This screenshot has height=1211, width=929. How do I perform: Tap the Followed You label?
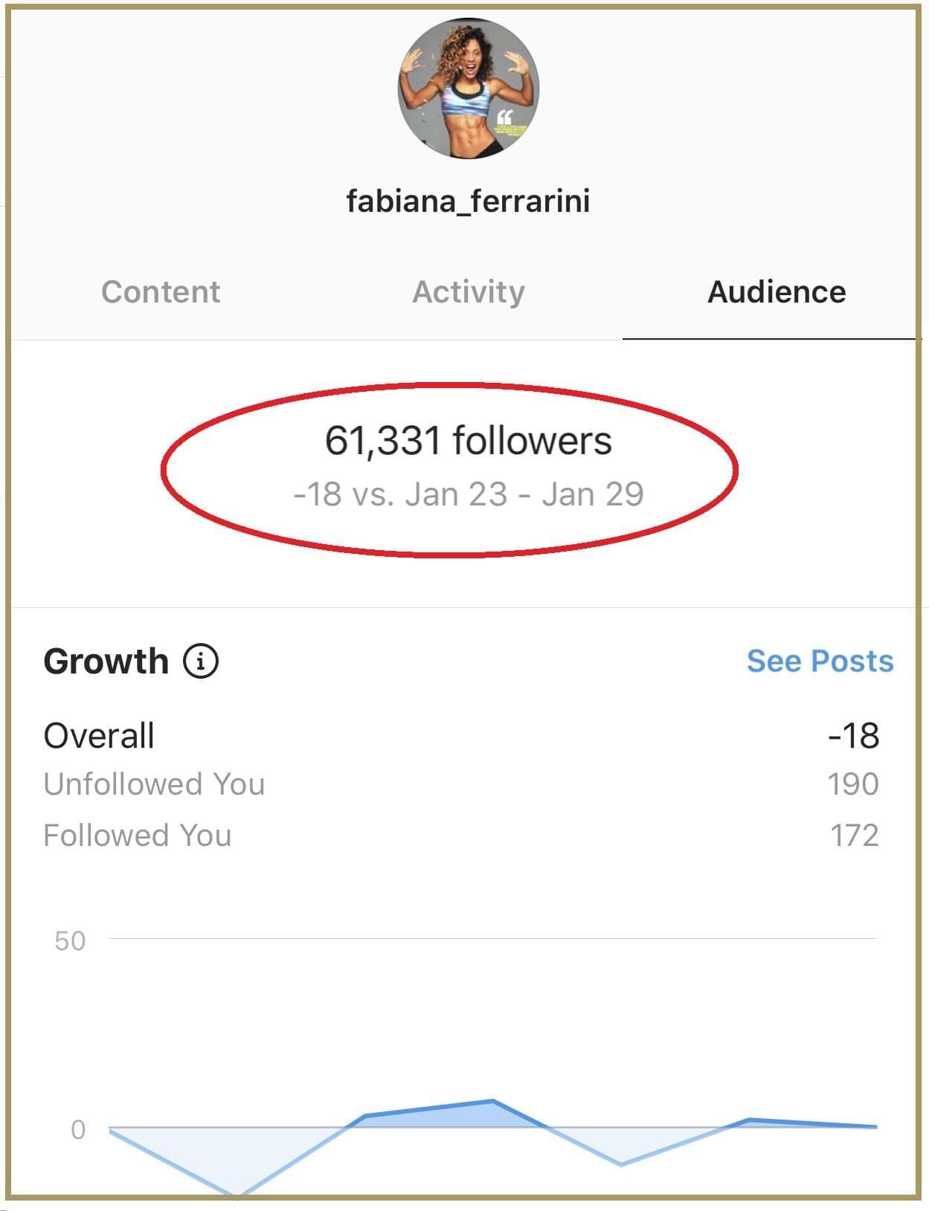(138, 836)
